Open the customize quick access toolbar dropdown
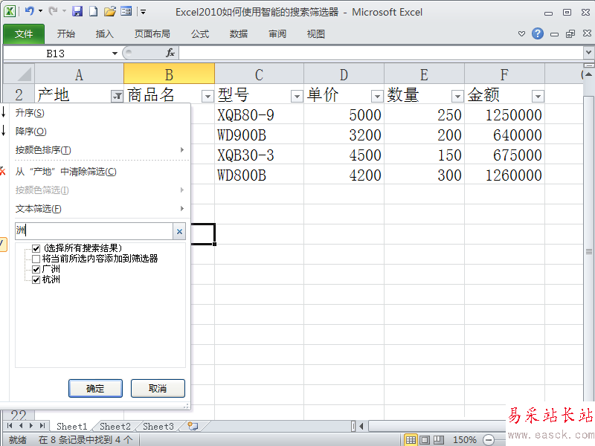 (143, 12)
